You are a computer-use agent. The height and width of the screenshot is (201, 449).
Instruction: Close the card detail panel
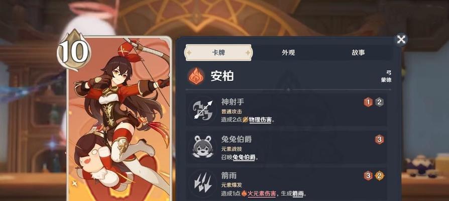tap(401, 39)
